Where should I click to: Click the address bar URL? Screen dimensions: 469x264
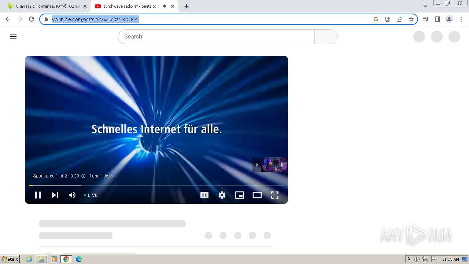click(x=95, y=19)
